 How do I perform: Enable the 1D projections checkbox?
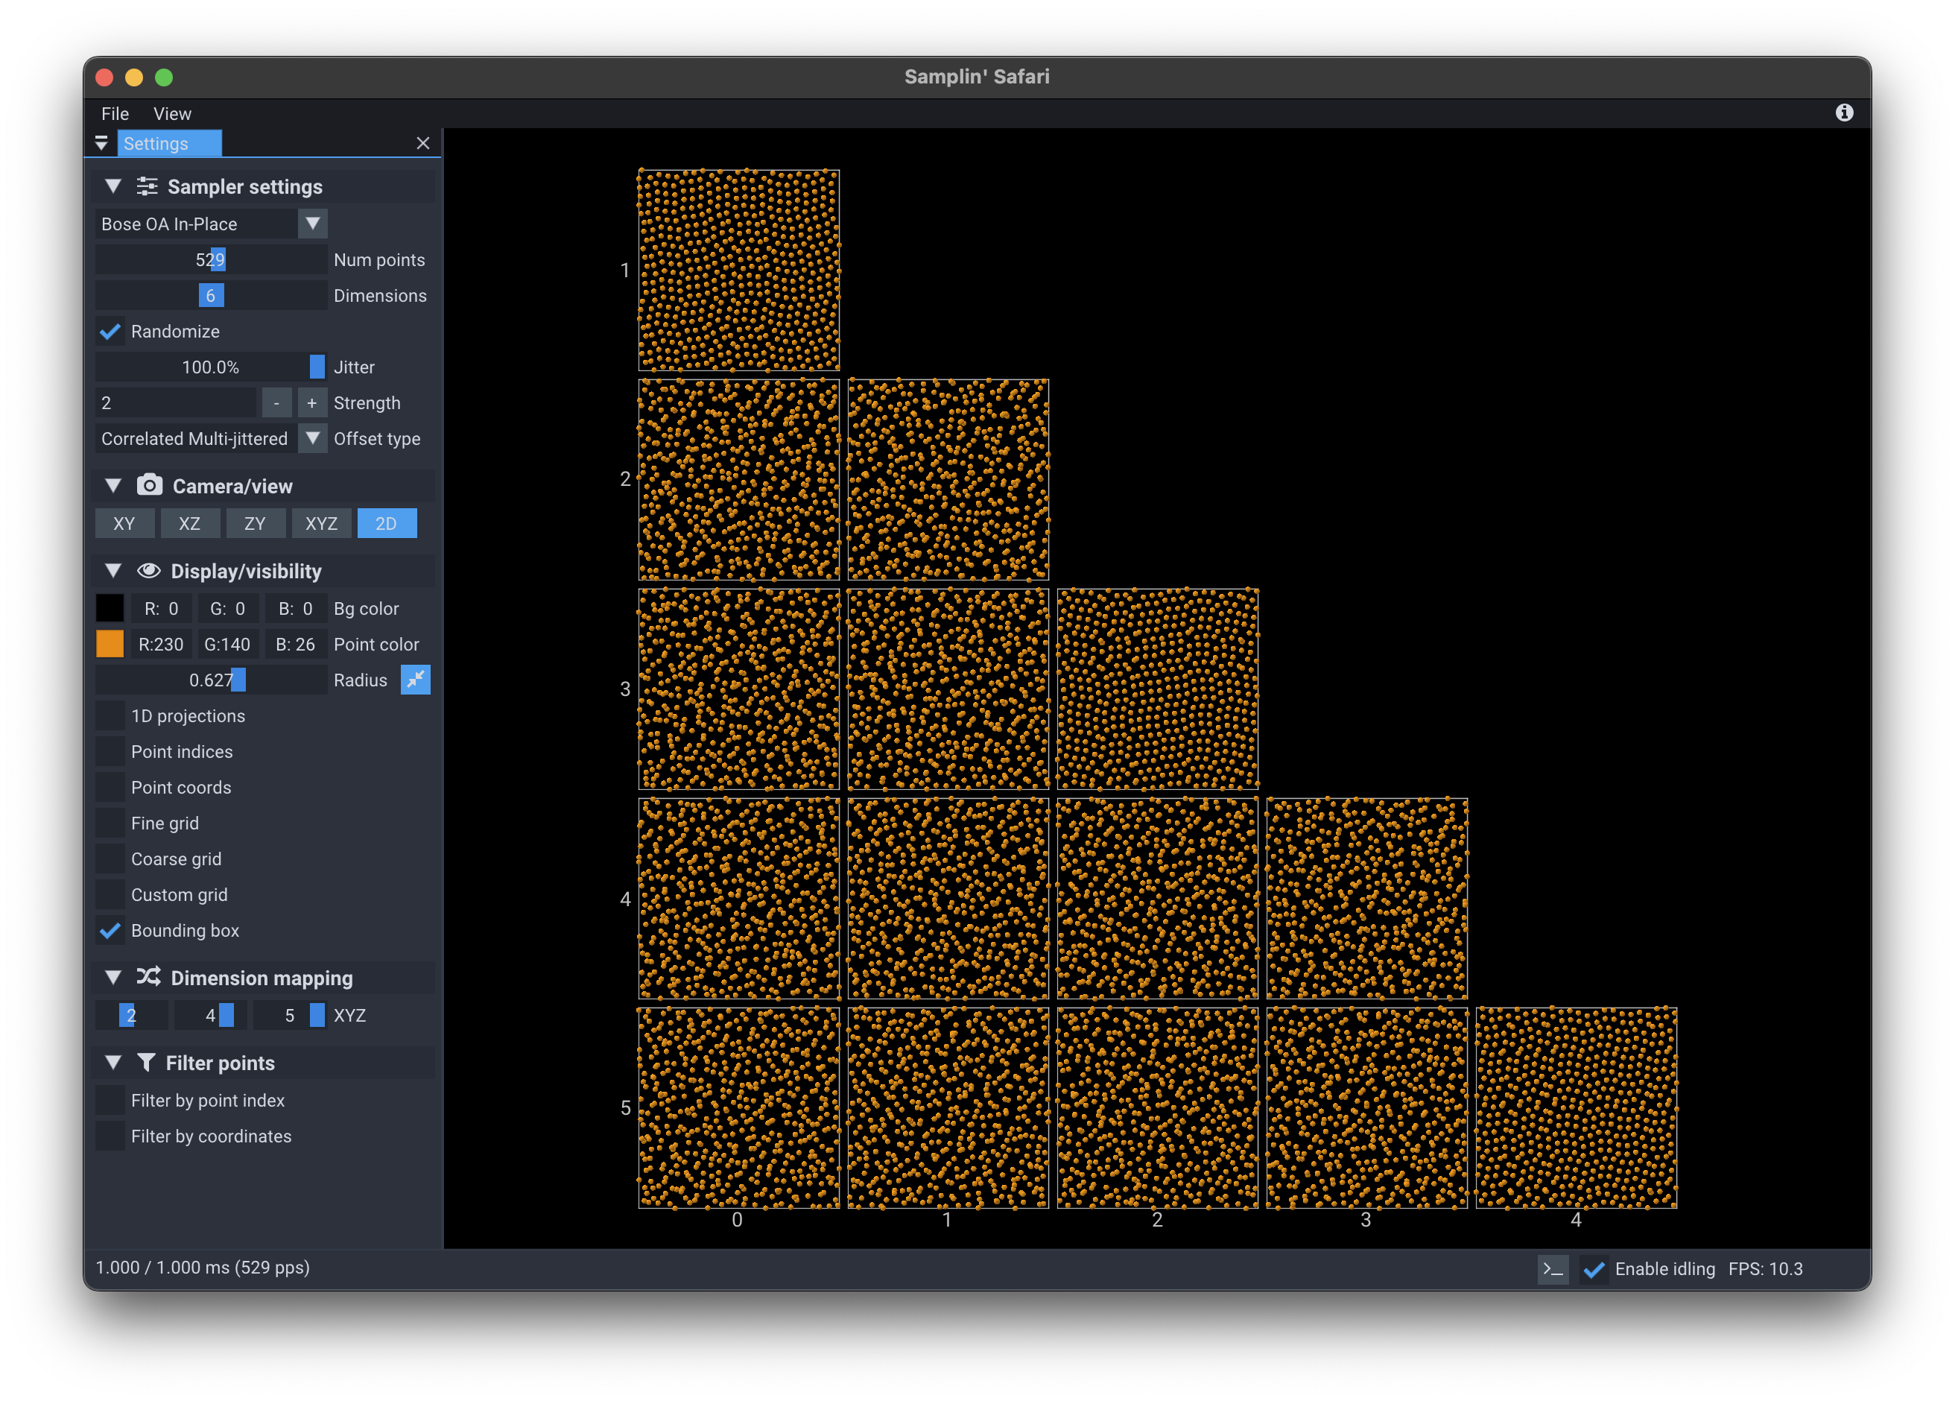[110, 716]
